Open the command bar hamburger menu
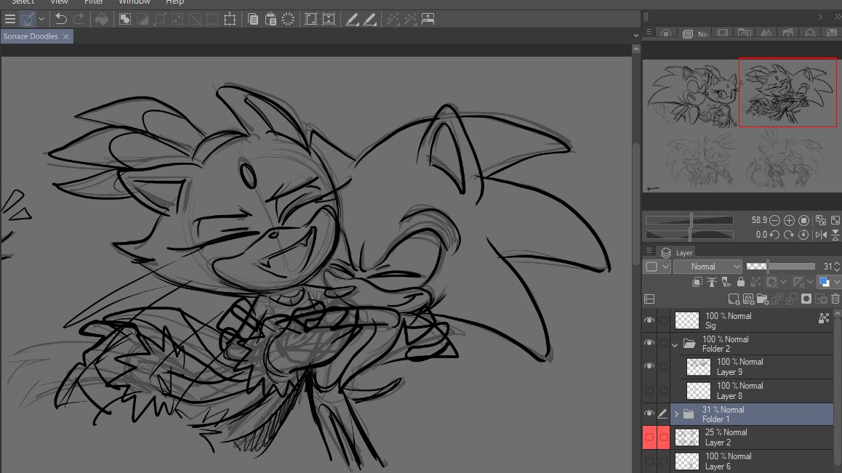Screen dimensions: 842x473 click(9, 20)
